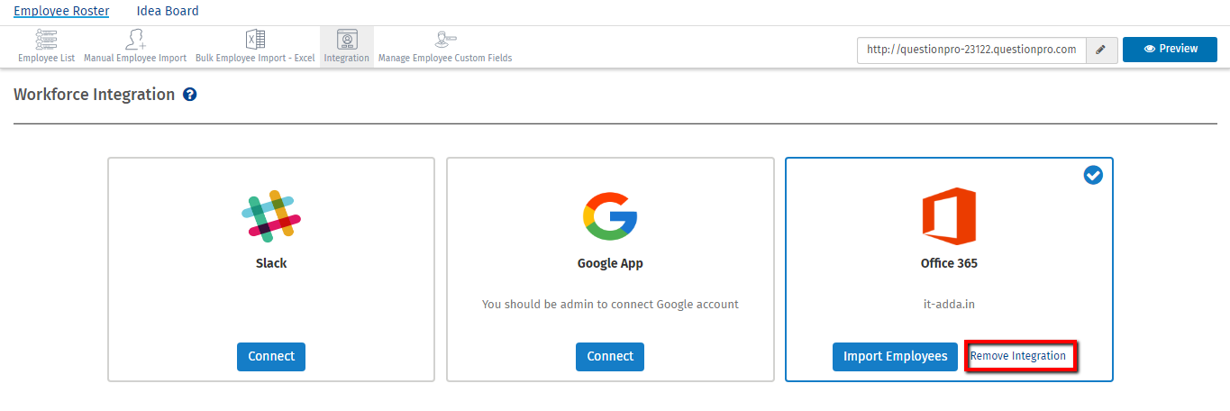The width and height of the screenshot is (1230, 411).
Task: Click the Google App logo
Action: 610,216
